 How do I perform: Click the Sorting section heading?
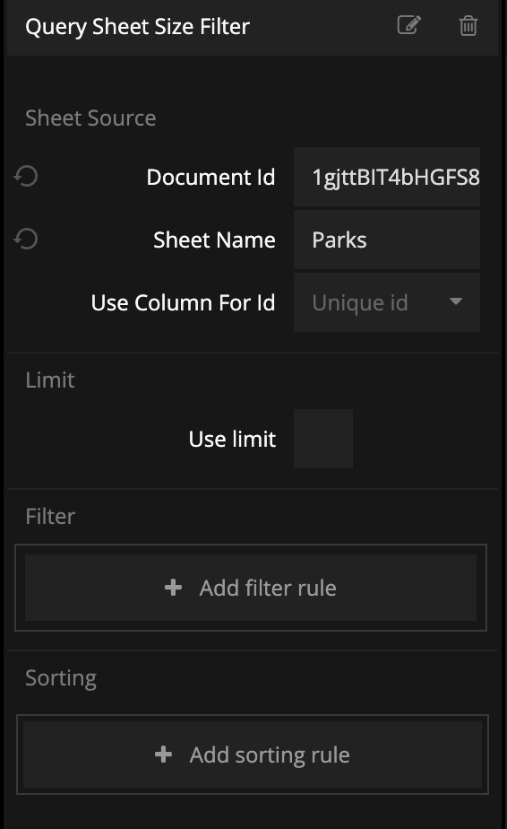pyautogui.click(x=61, y=678)
